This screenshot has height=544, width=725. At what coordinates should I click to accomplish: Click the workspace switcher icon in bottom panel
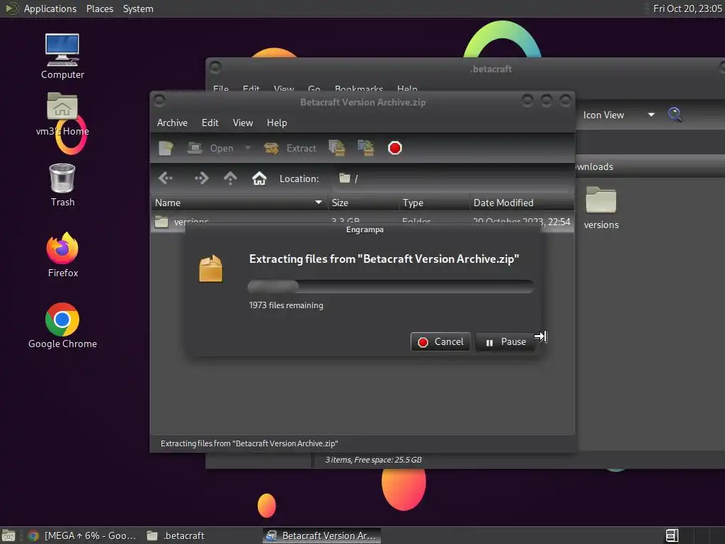672,535
